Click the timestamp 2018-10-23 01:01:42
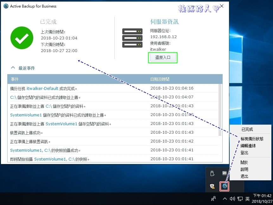The image size is (273, 205). tap(172, 141)
